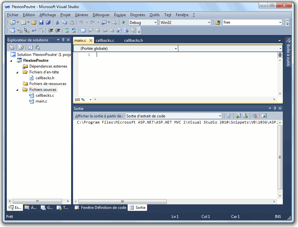Close the Explorateur de solutions panel
Viewport: 298px width, 227px height.
pyautogui.click(x=68, y=40)
